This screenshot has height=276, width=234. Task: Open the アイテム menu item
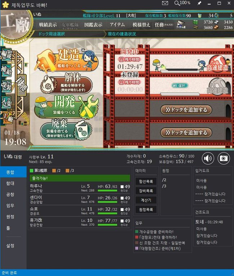(x=117, y=25)
